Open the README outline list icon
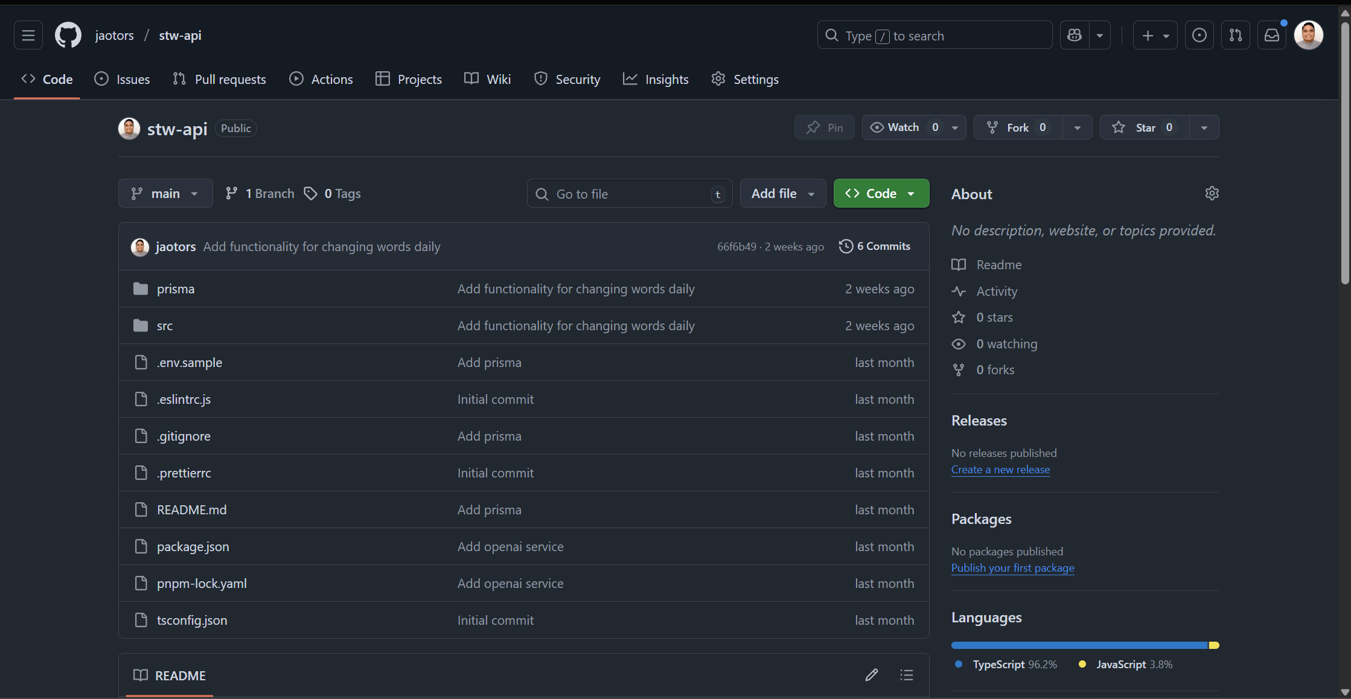The image size is (1351, 699). [906, 675]
